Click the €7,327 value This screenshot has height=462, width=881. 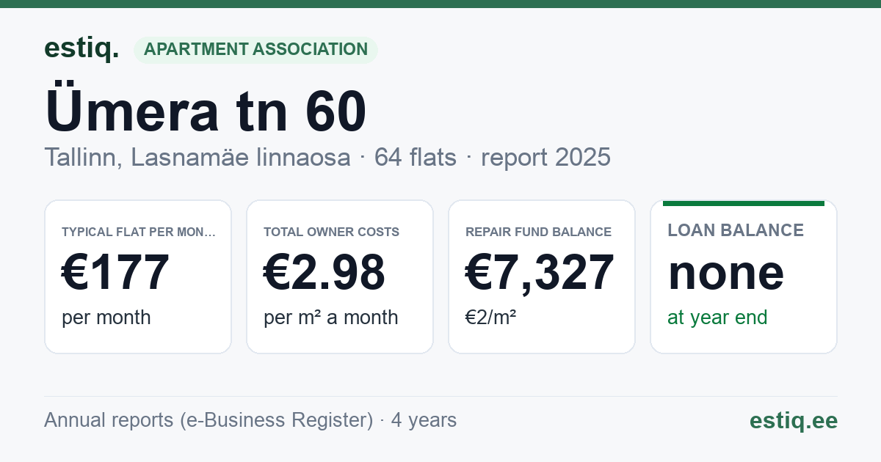click(540, 273)
